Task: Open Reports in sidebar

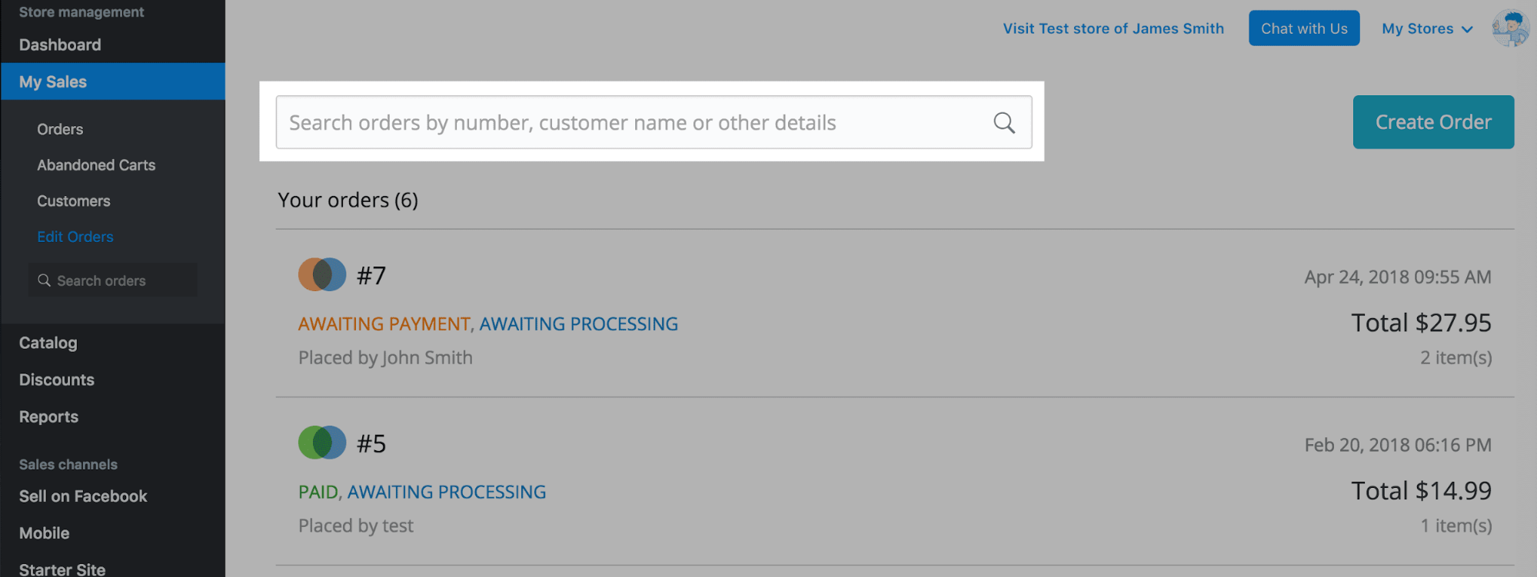Action: pyautogui.click(x=49, y=416)
